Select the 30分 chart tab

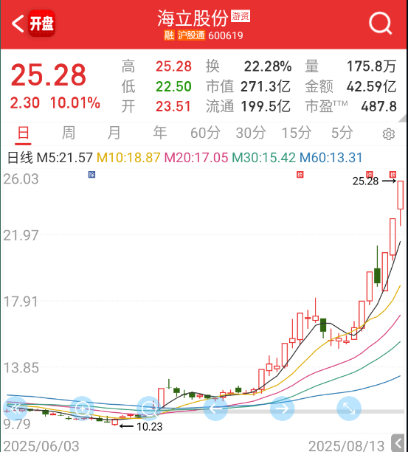pos(251,133)
